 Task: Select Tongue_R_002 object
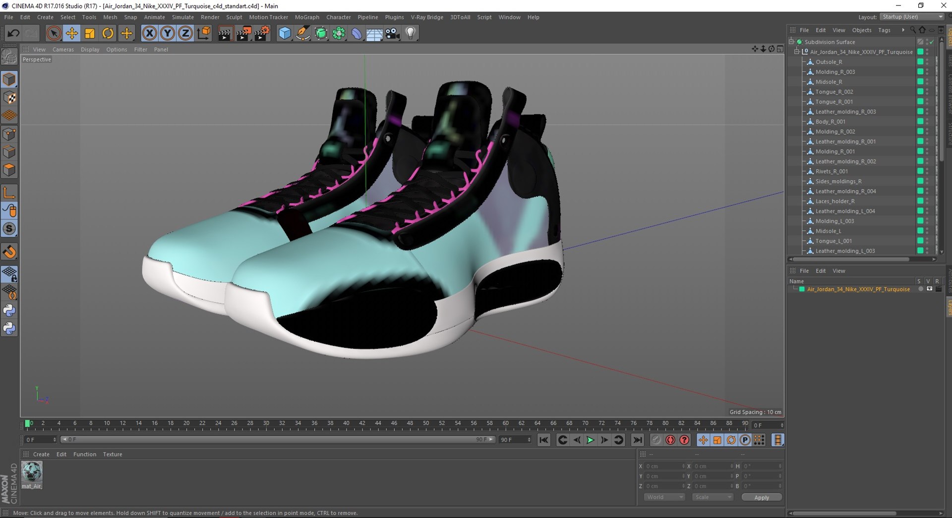pyautogui.click(x=834, y=92)
